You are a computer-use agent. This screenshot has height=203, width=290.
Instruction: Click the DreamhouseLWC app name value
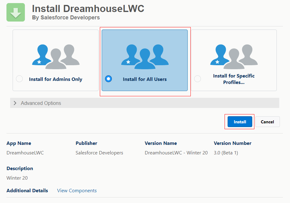coord(25,153)
